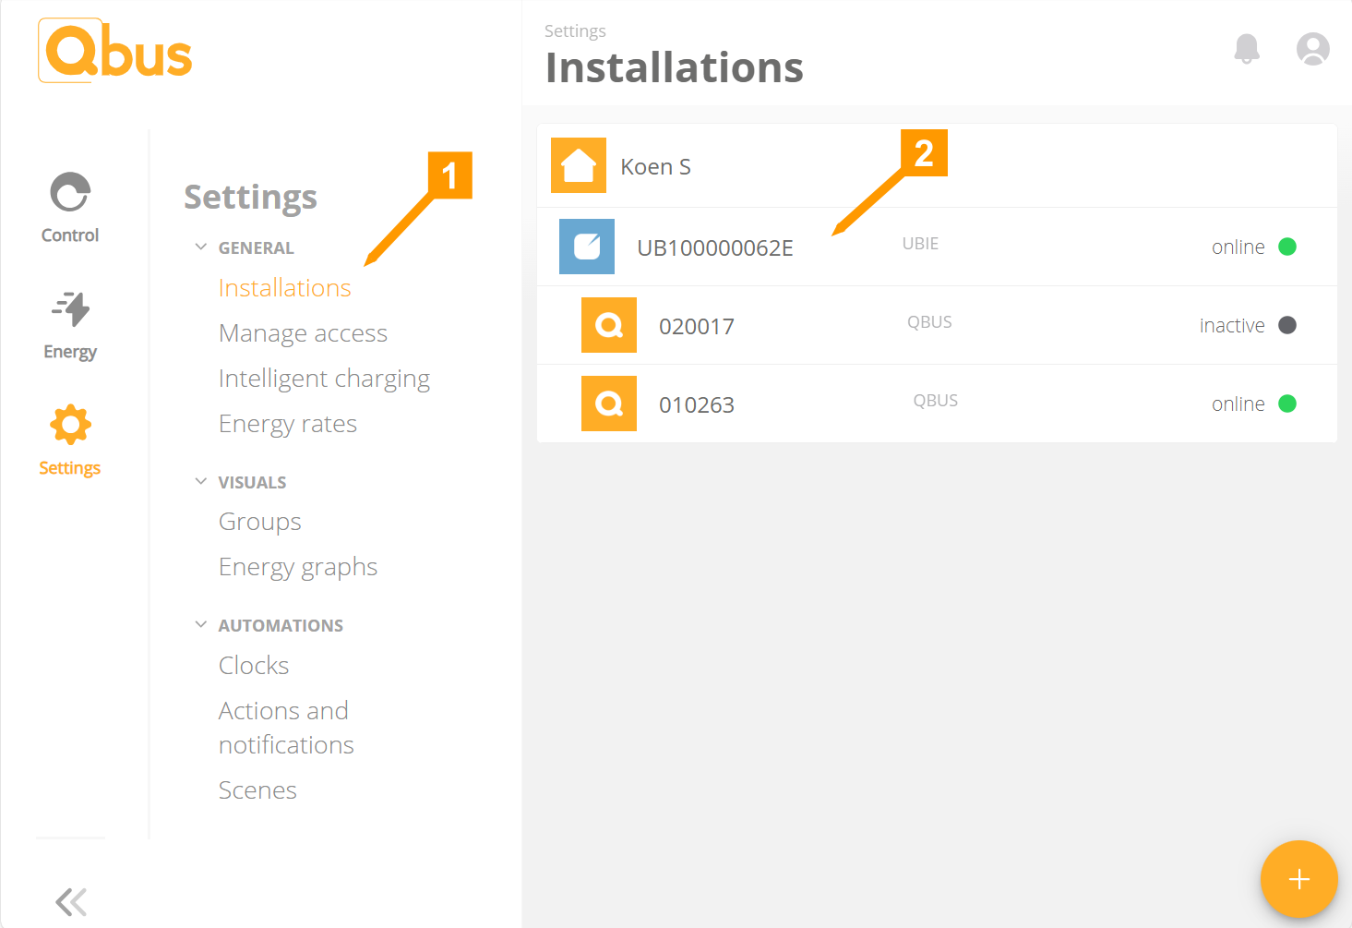Open the notifications bell
This screenshot has width=1352, height=928.
pos(1247,48)
